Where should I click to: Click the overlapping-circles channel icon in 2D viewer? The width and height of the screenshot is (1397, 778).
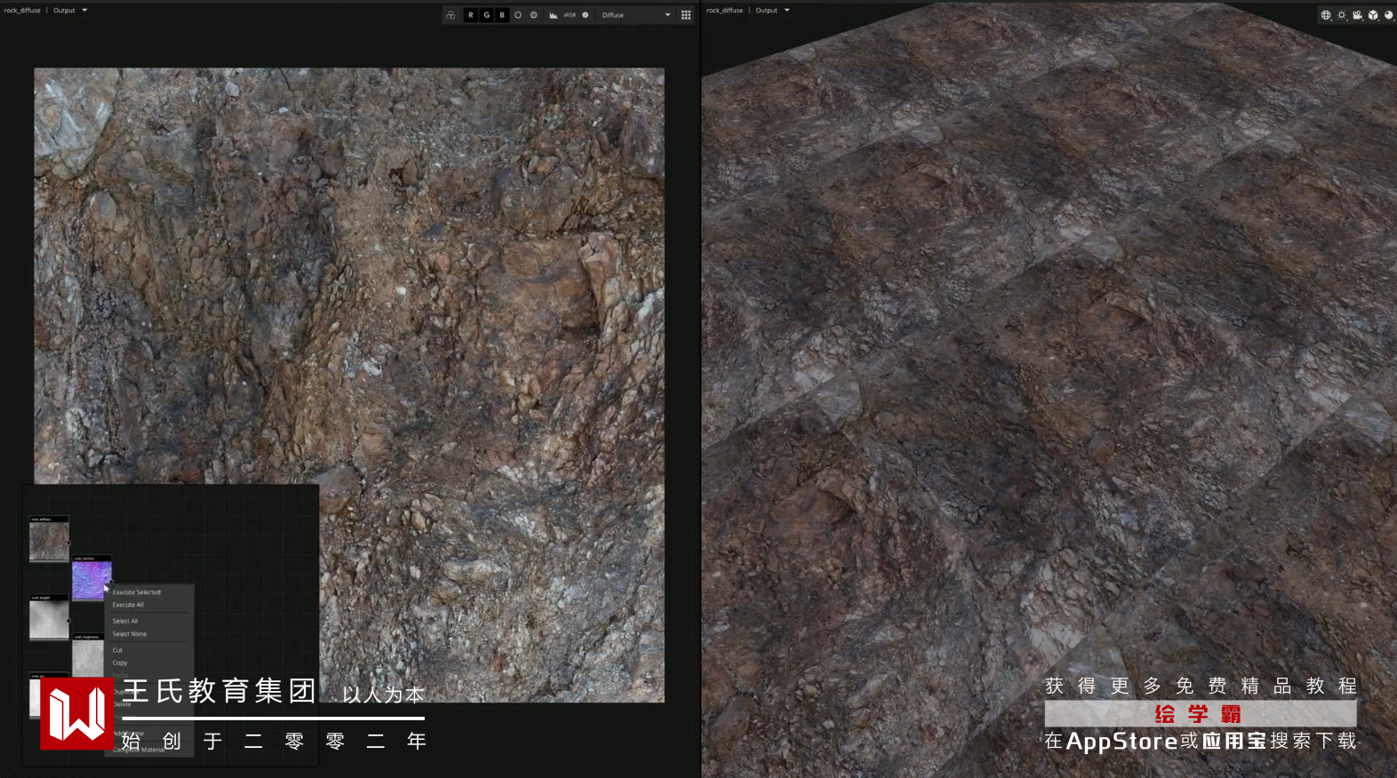point(451,15)
